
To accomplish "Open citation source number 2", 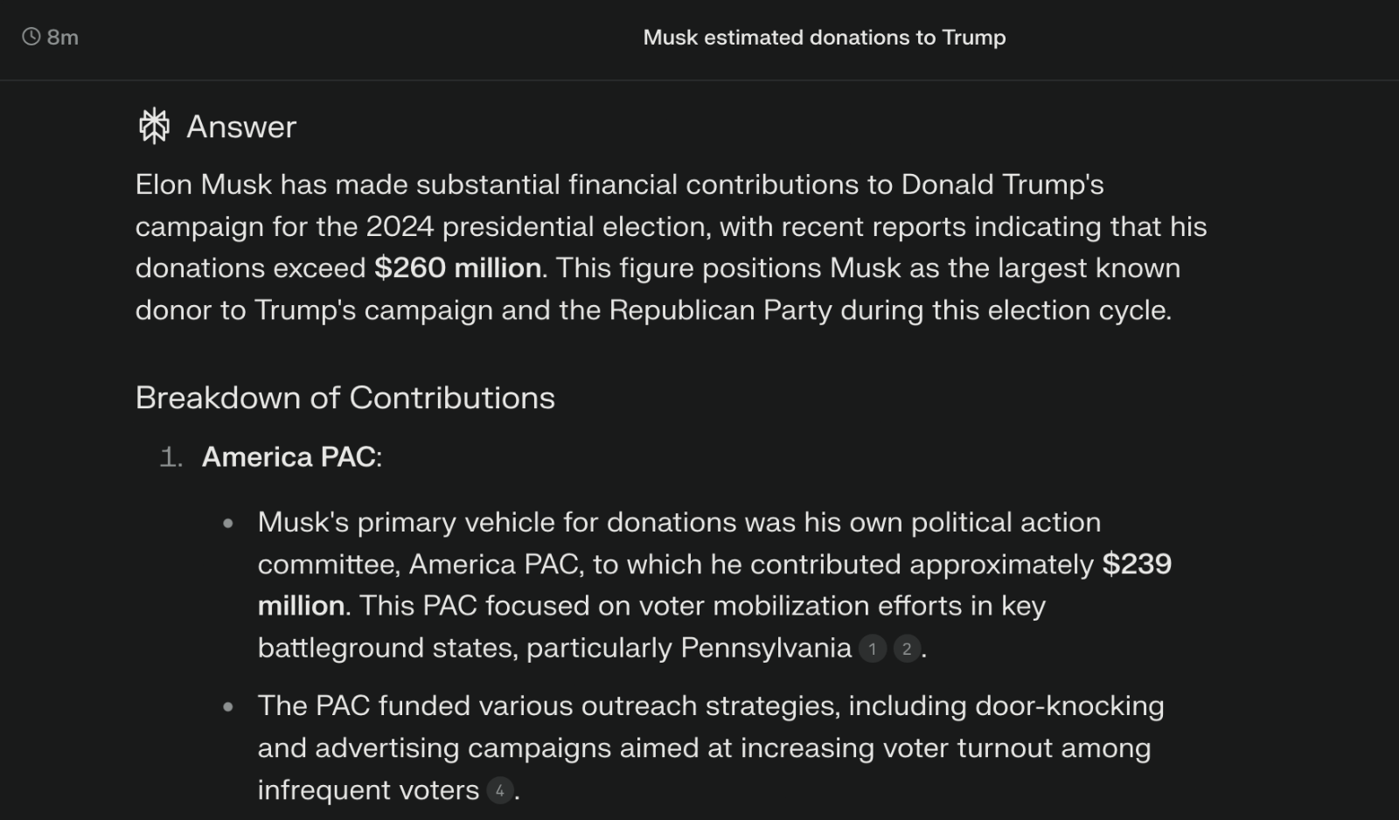I will (x=907, y=649).
